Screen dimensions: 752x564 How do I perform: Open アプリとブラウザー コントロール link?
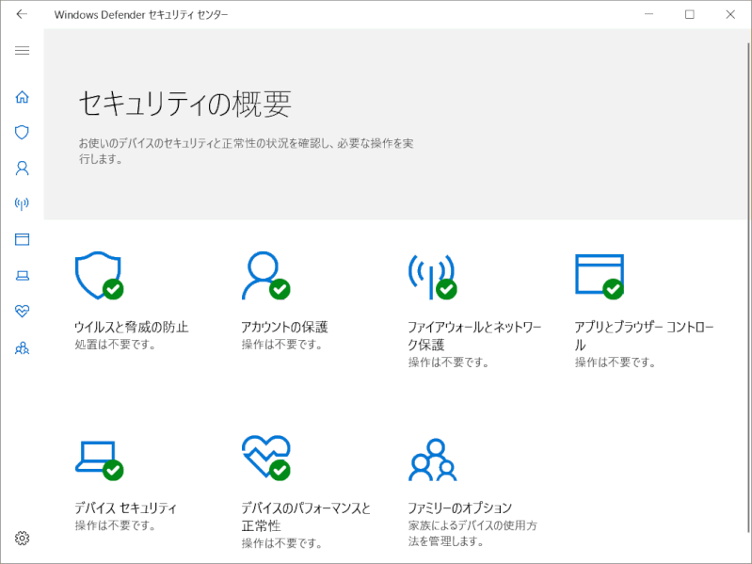(x=644, y=336)
